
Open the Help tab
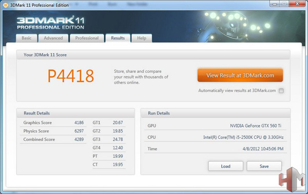[x=142, y=38]
